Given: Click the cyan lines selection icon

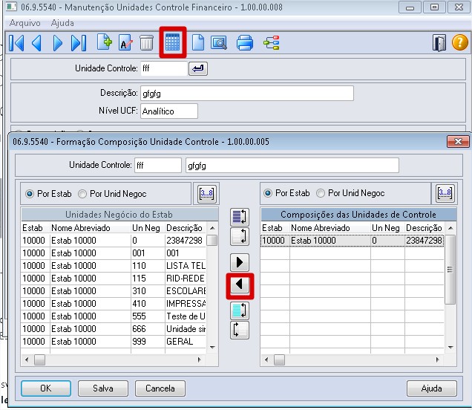Looking at the screenshot, I should [240, 310].
